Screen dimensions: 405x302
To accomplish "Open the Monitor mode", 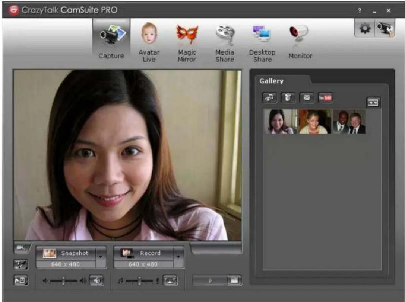I will pos(300,42).
